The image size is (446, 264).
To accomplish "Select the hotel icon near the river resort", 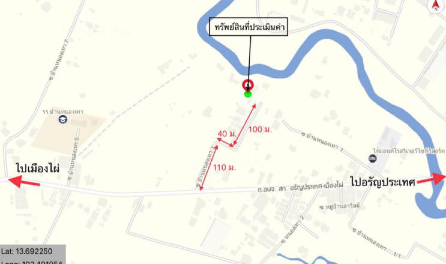I will coord(372,158).
